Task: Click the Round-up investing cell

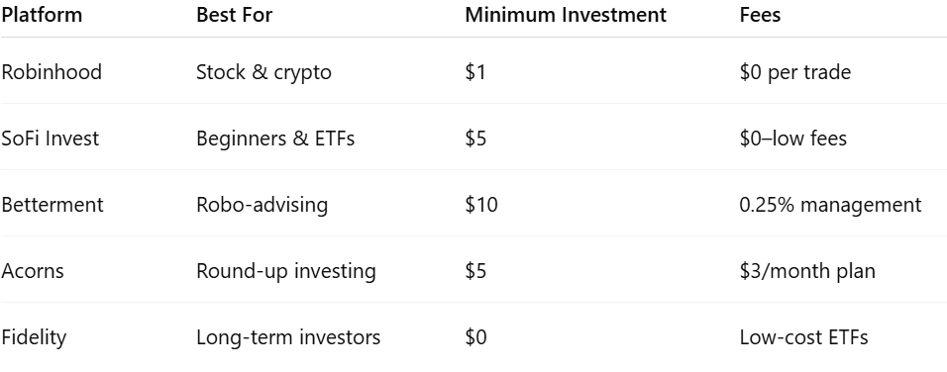Action: click(x=286, y=271)
